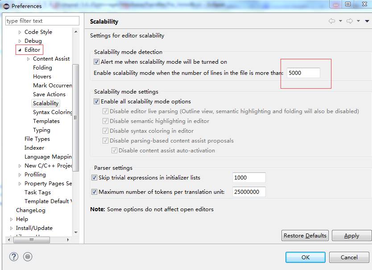
Task: Open Language Mappings preferences page
Action: click(x=48, y=157)
